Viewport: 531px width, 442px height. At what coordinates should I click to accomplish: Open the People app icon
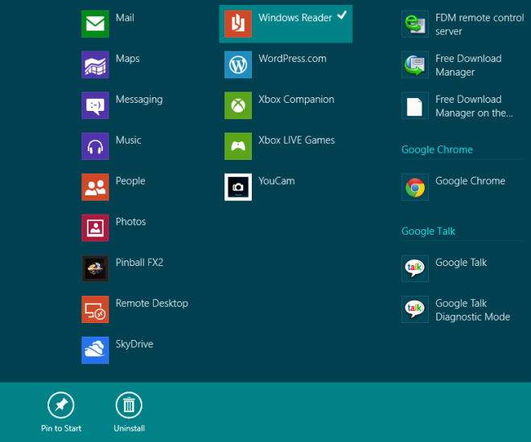click(x=95, y=187)
